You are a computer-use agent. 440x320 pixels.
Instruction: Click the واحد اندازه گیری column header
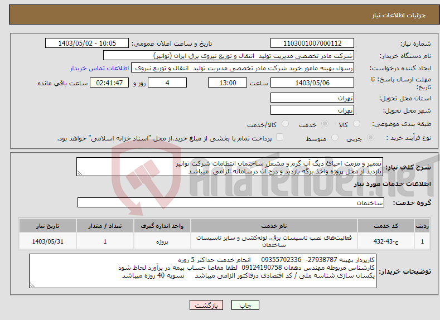click(162, 226)
